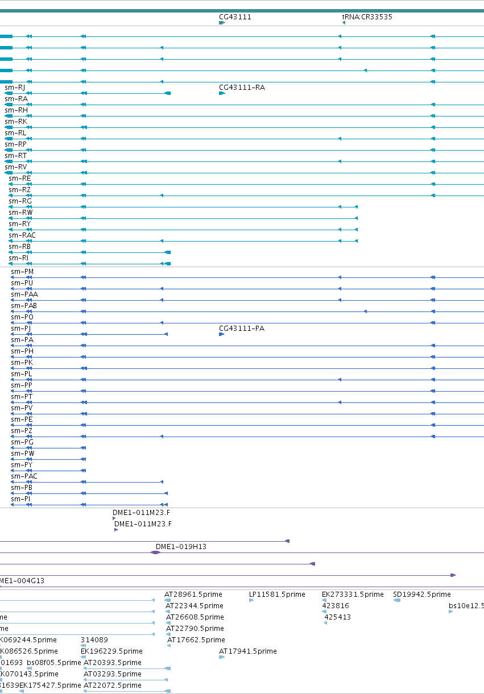
Task: Click the sm-RG transcript label
Action: [x=20, y=201]
